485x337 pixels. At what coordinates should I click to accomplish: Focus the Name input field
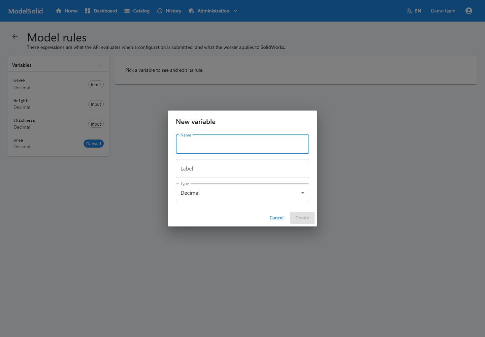243,144
